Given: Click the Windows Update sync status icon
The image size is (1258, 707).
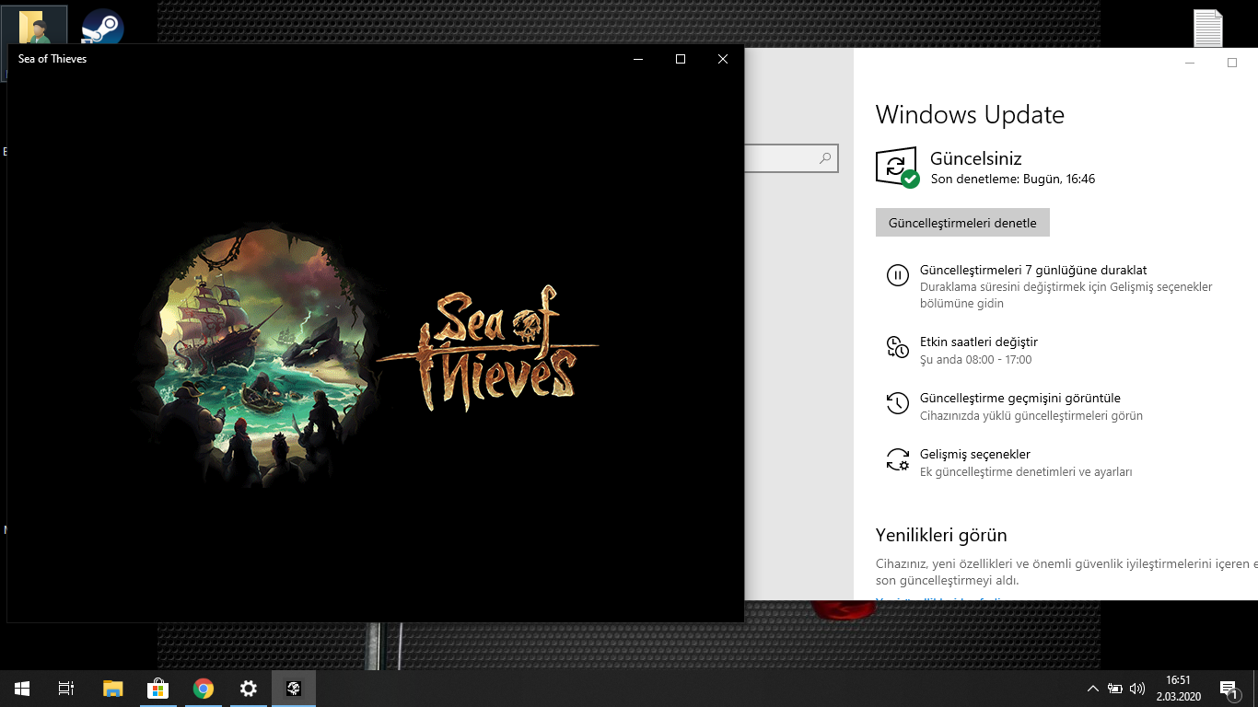Looking at the screenshot, I should tap(896, 167).
